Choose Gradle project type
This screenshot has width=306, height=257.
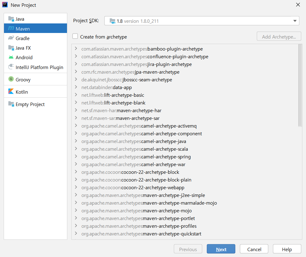click(35, 38)
